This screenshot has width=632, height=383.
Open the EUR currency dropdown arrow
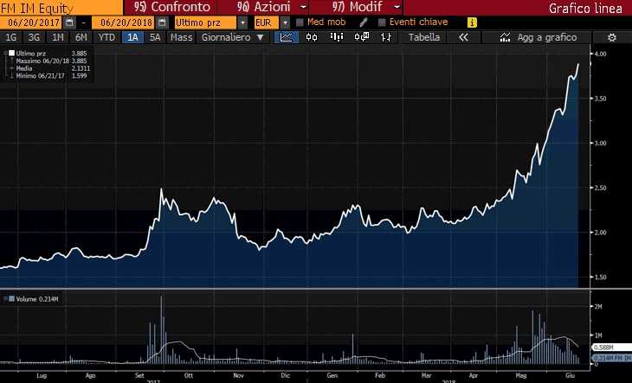(285, 22)
